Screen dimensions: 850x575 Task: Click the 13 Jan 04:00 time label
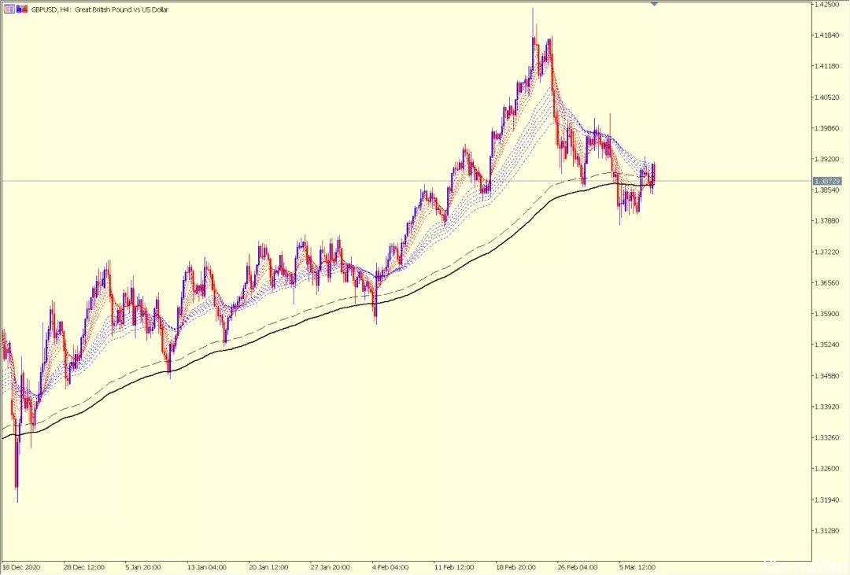206,567
